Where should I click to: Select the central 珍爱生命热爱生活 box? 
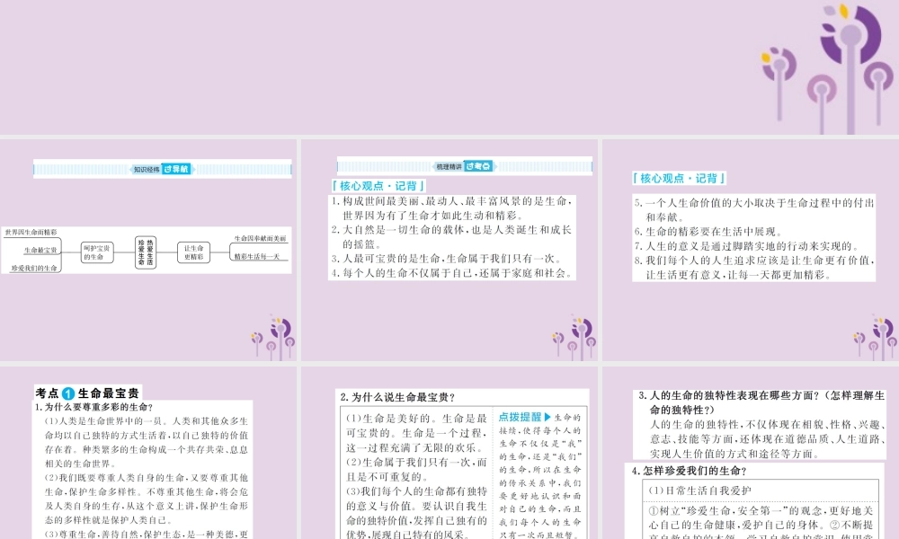(x=146, y=252)
